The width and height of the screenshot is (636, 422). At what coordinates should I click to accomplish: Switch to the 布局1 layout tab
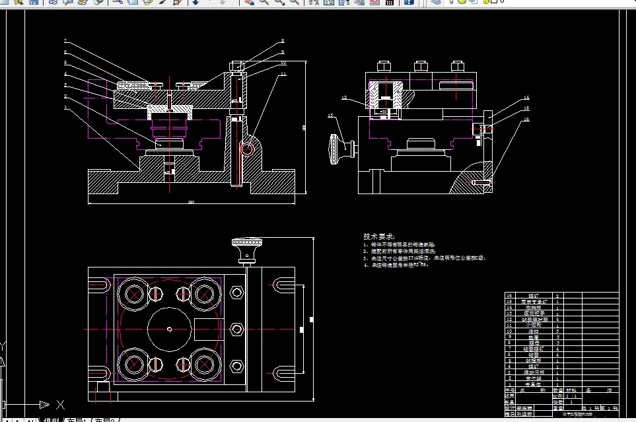77,420
